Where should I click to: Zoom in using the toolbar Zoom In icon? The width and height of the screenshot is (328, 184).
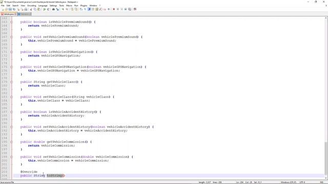click(x=63, y=9)
